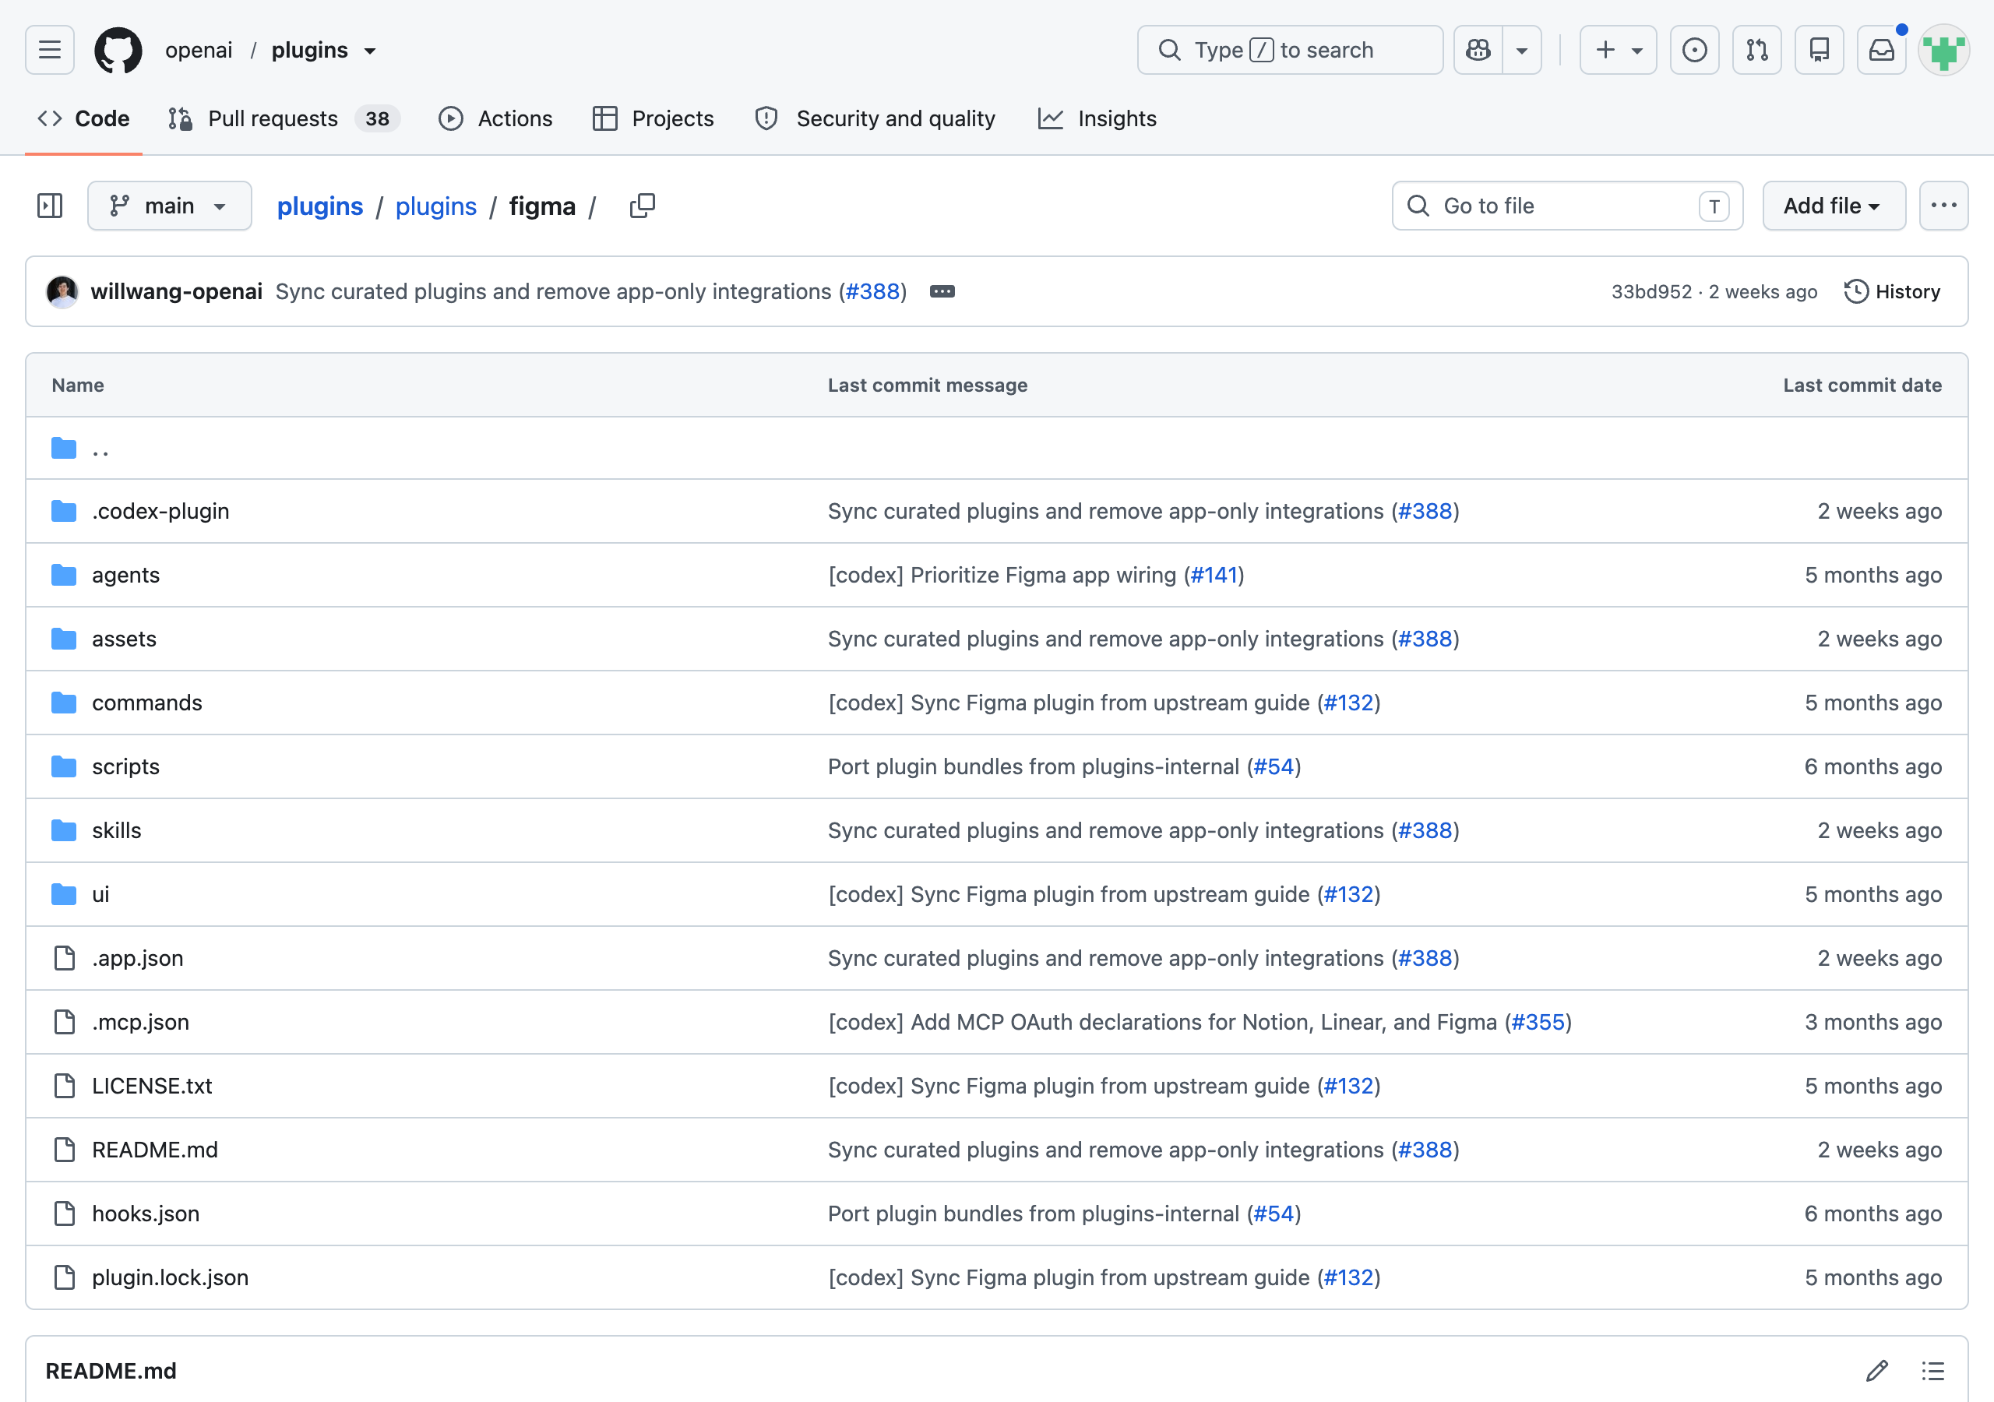Open the #141 link in agents row
This screenshot has width=1994, height=1402.
coord(1214,575)
